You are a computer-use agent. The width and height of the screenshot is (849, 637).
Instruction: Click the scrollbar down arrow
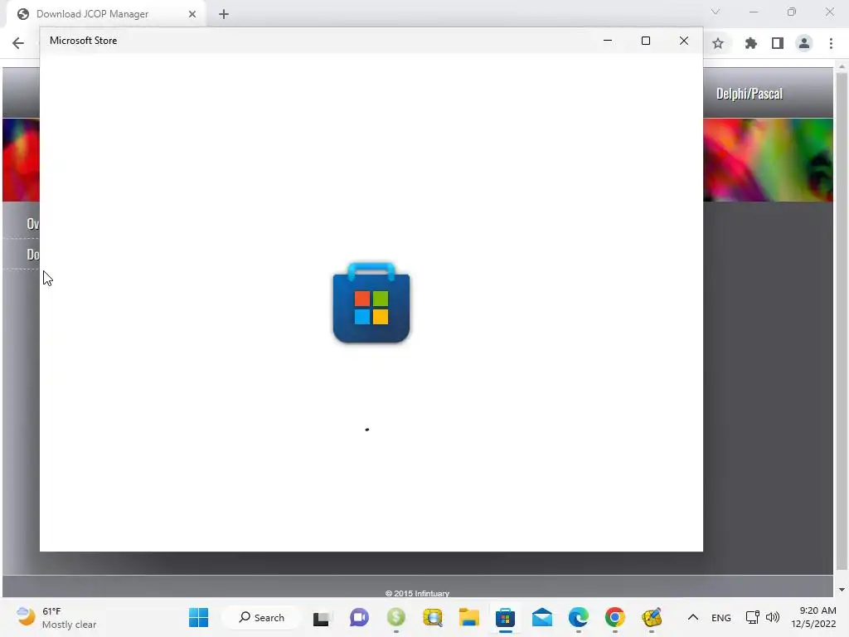pyautogui.click(x=842, y=590)
